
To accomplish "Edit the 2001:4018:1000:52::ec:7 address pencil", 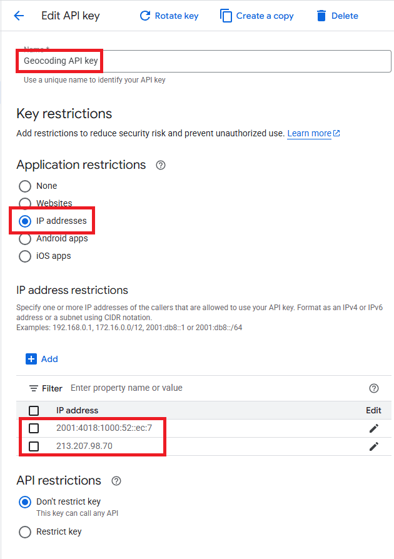I will [x=374, y=428].
